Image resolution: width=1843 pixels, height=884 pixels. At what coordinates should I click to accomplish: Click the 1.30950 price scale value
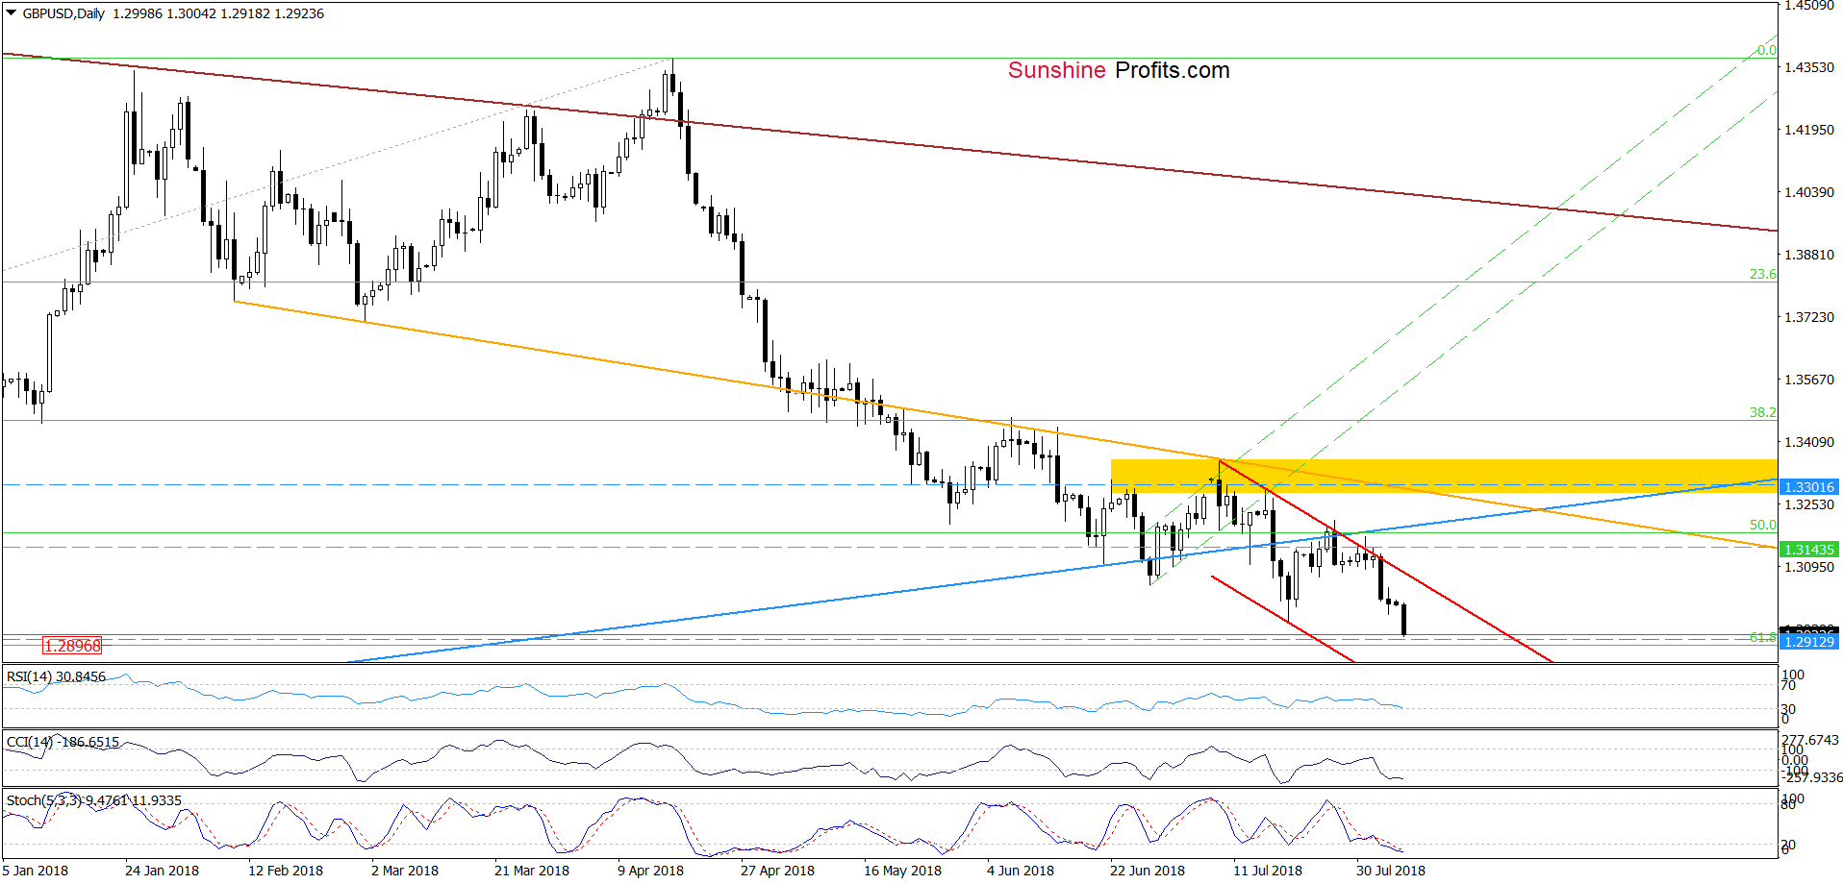pyautogui.click(x=1809, y=567)
